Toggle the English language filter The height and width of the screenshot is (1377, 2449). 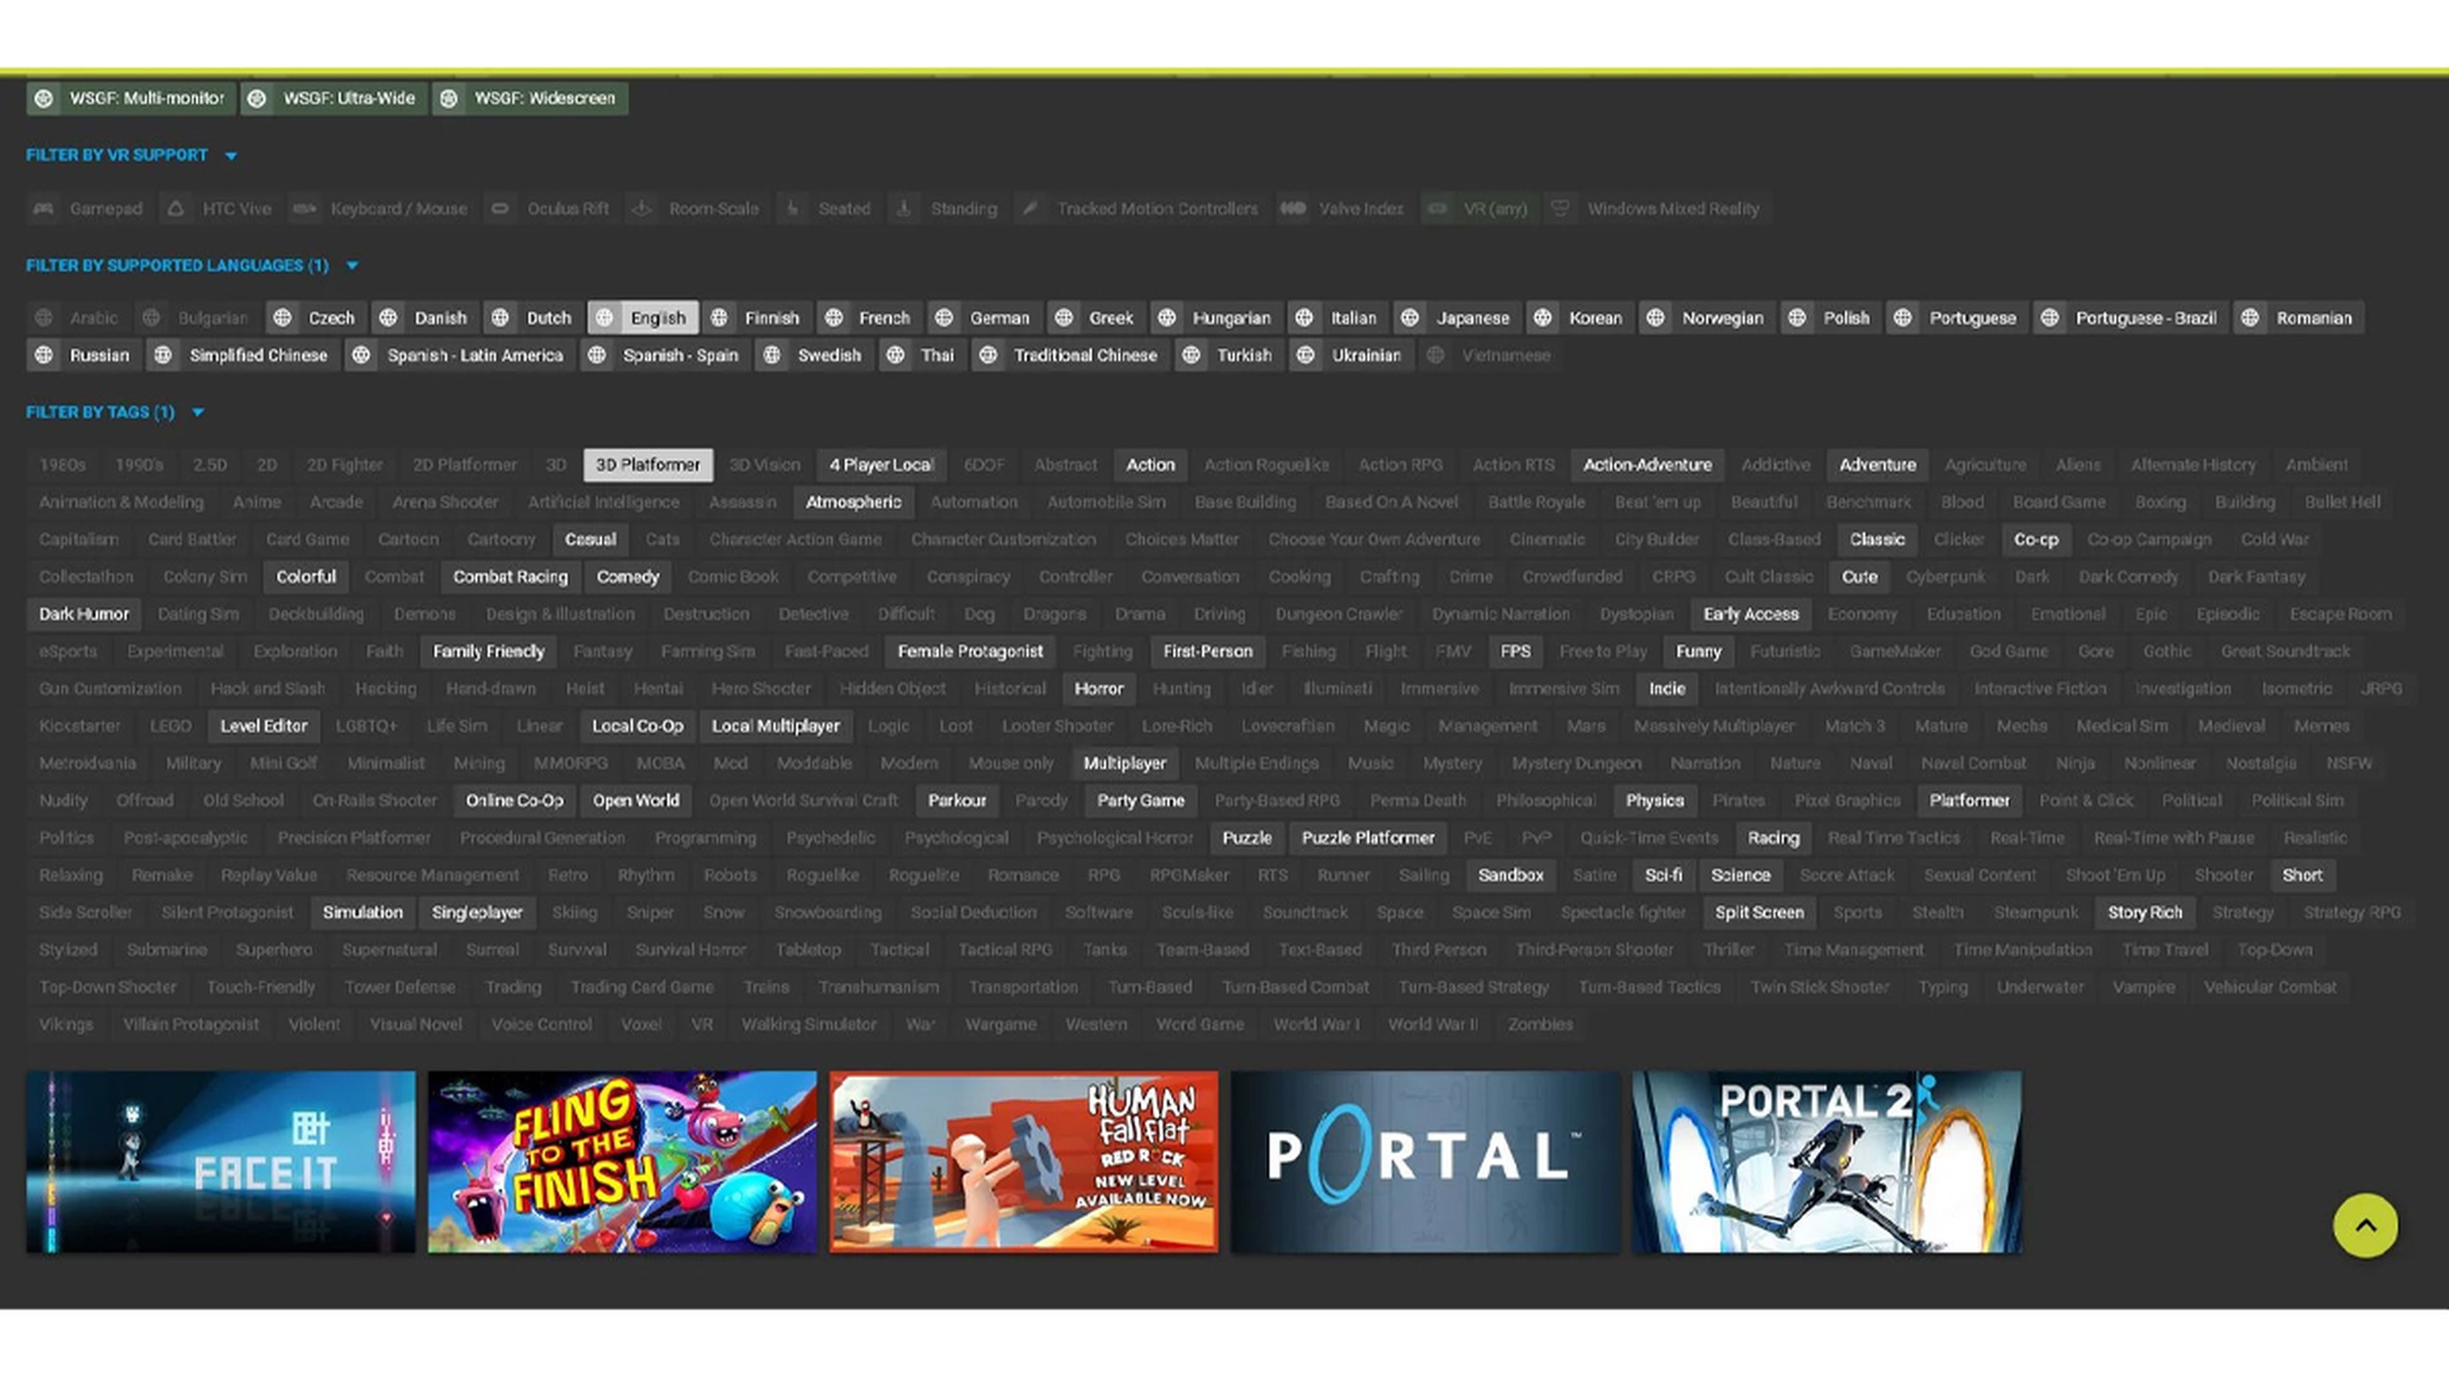(644, 316)
